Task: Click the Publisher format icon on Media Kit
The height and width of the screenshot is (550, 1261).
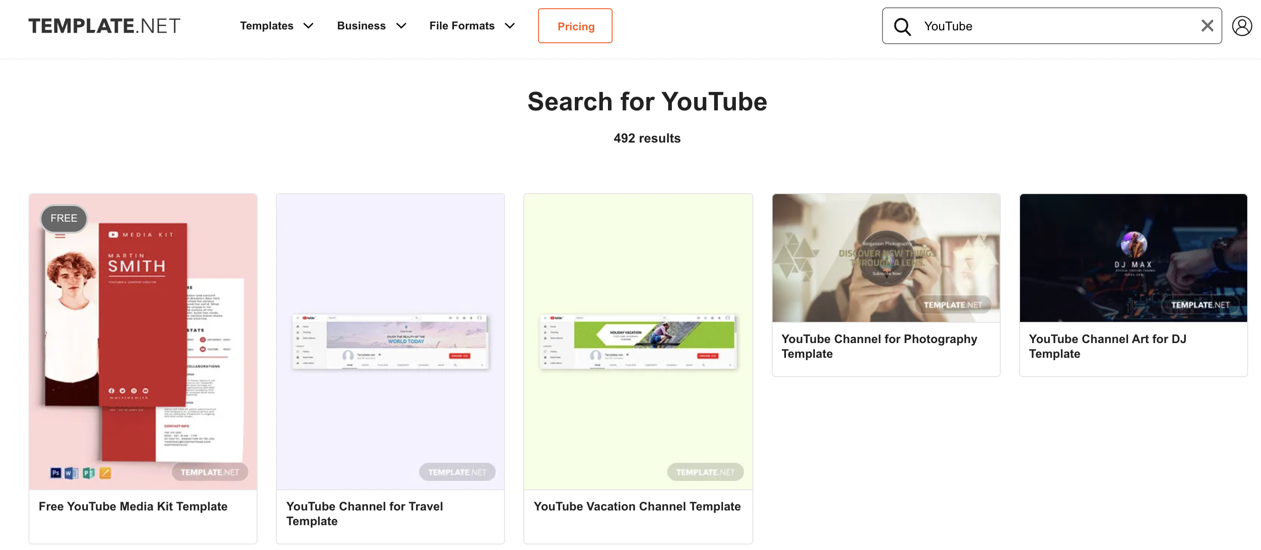Action: click(x=89, y=472)
